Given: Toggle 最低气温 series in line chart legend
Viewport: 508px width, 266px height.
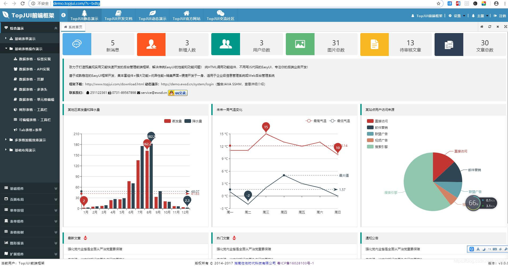Looking at the screenshot, I should coord(340,121).
